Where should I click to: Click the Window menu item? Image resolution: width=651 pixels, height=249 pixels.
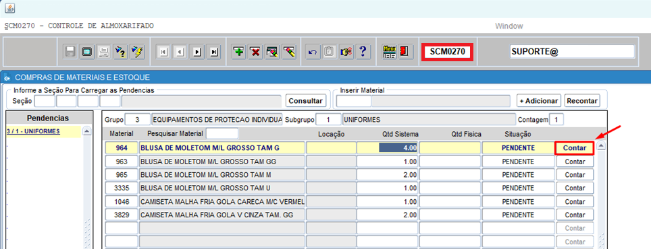[x=509, y=26]
